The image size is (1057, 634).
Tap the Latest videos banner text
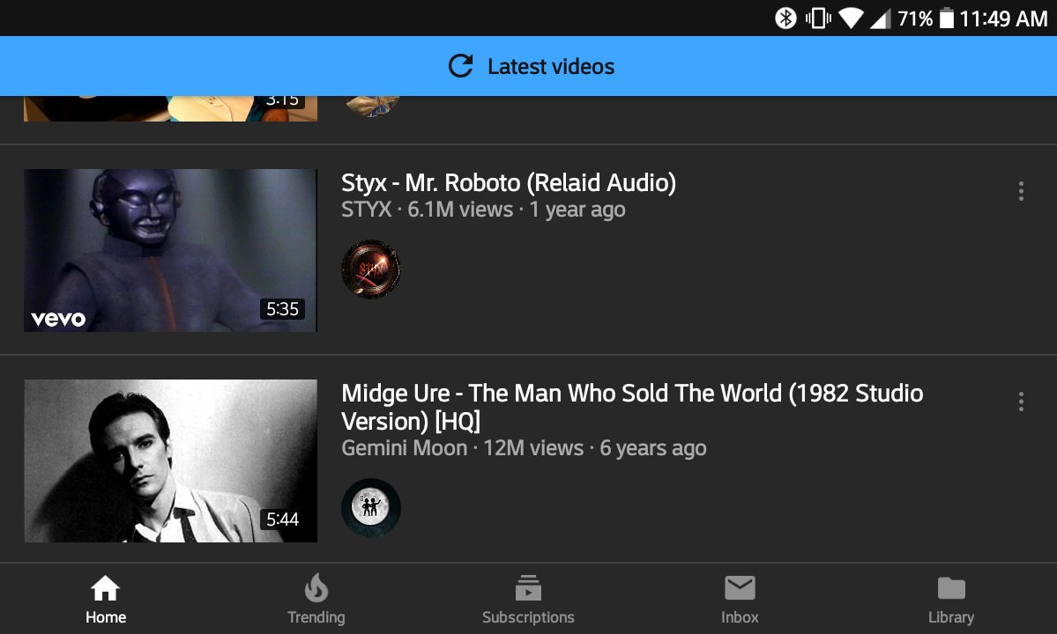551,67
